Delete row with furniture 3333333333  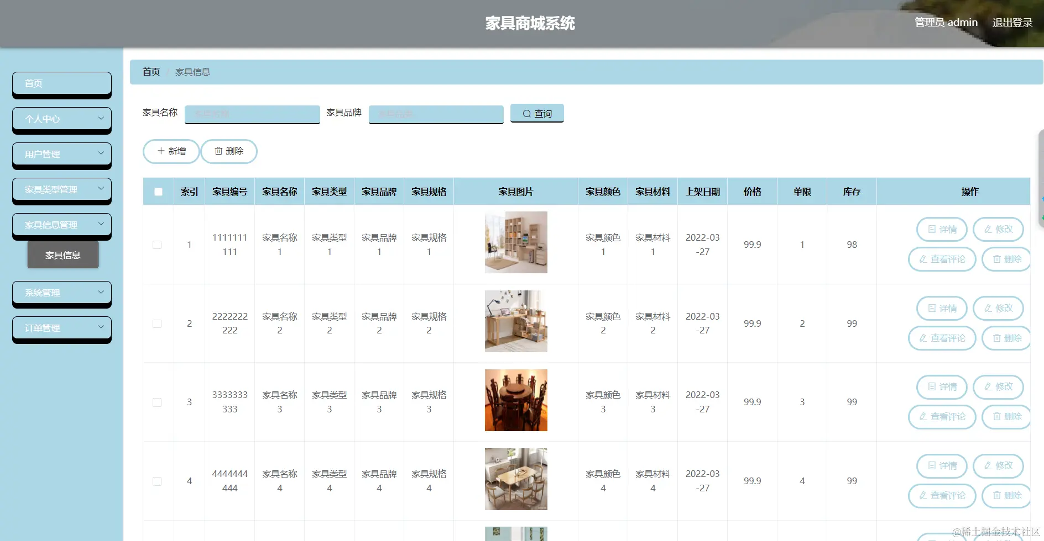tap(1006, 416)
